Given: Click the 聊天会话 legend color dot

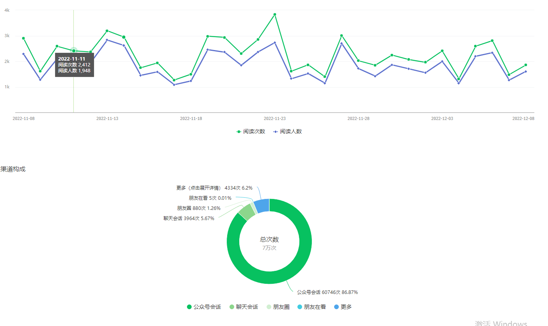Looking at the screenshot, I should 232,307.
